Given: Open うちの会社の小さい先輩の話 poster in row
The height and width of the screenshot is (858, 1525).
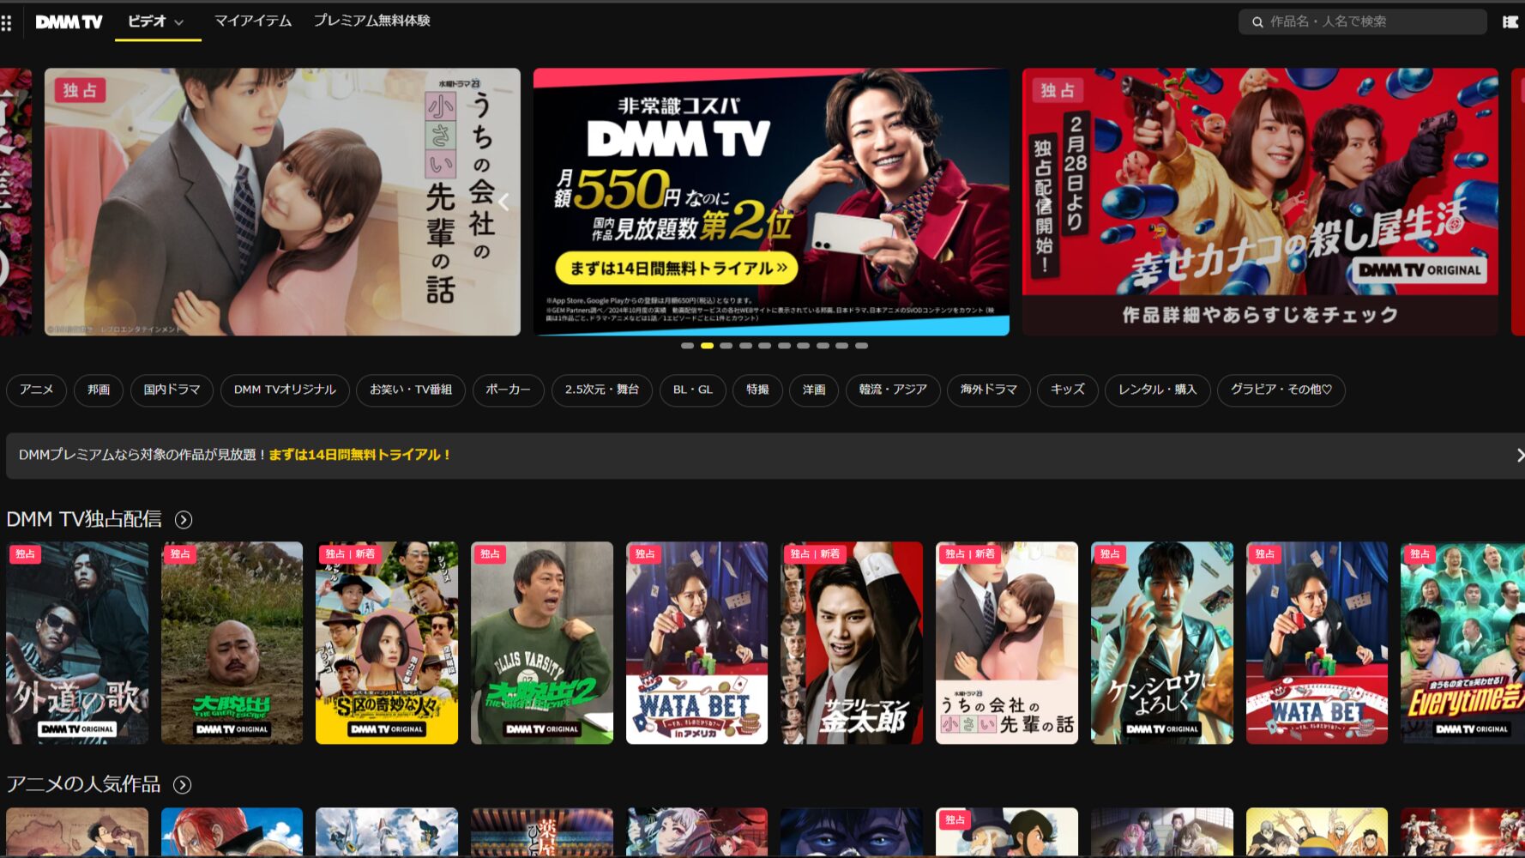Looking at the screenshot, I should pos(1007,643).
